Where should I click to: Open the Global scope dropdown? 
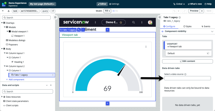pyautogui.click(x=179, y=4)
